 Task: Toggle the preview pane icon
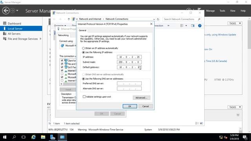click(193, 25)
